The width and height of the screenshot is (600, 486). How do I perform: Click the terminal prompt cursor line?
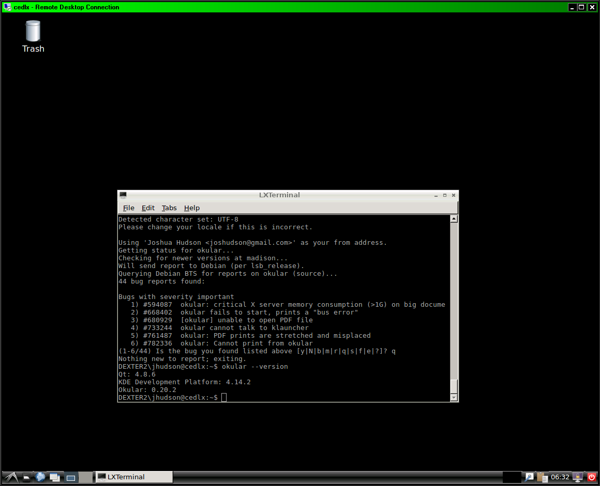pyautogui.click(x=173, y=397)
